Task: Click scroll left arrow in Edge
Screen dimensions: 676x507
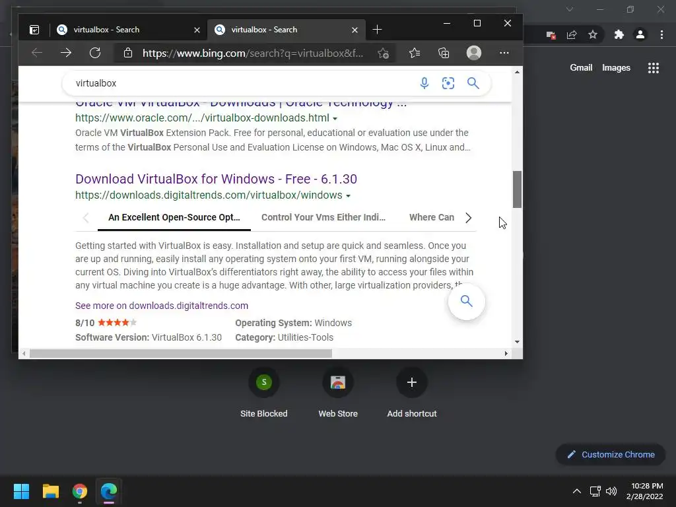Action: pyautogui.click(x=24, y=354)
